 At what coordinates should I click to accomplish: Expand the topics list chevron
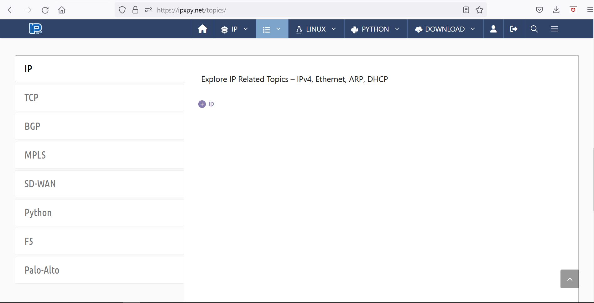click(x=278, y=29)
